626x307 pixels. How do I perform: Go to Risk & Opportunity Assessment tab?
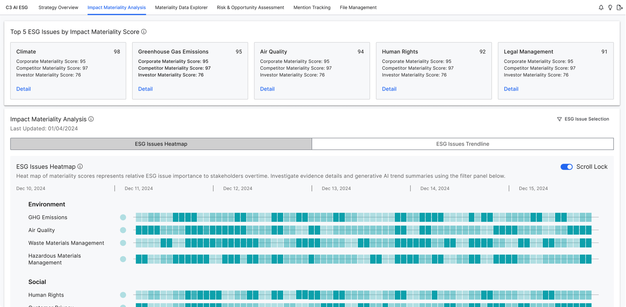(250, 7)
